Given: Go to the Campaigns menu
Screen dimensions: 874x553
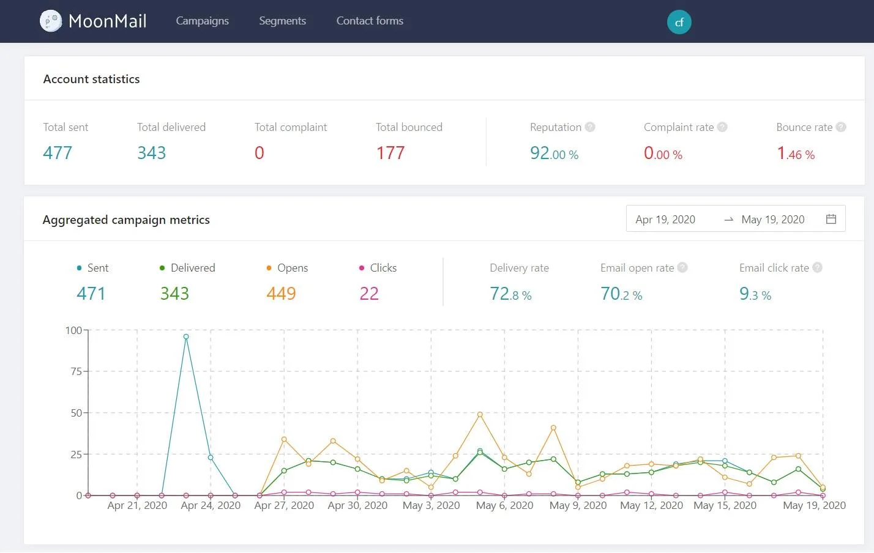Looking at the screenshot, I should (203, 21).
